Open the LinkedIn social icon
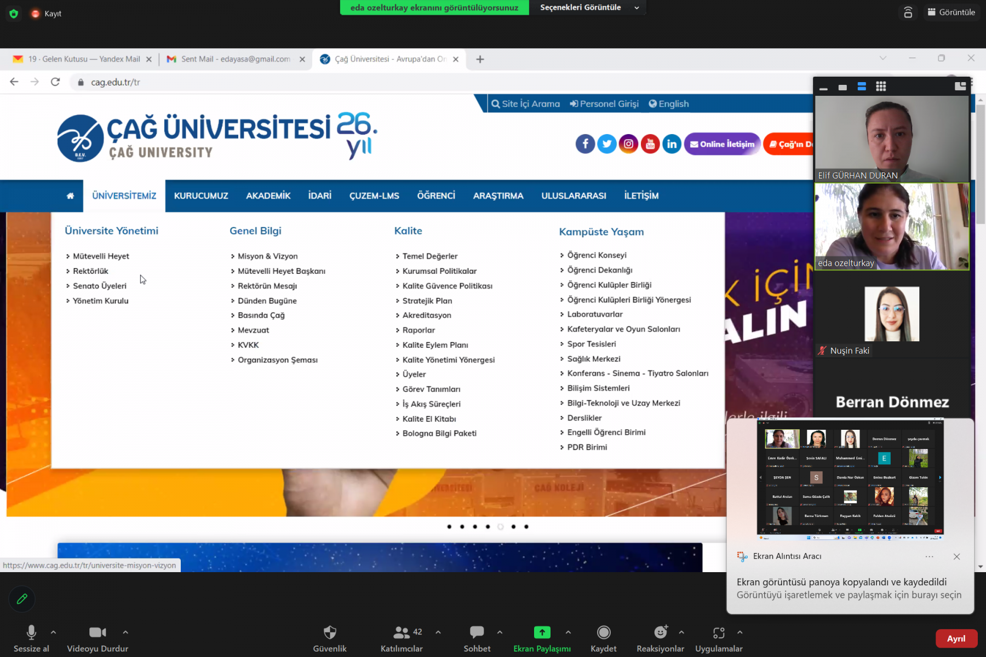 pyautogui.click(x=672, y=144)
